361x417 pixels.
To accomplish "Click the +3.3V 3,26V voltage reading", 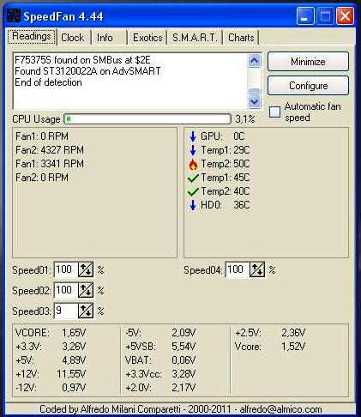I will [x=51, y=347].
